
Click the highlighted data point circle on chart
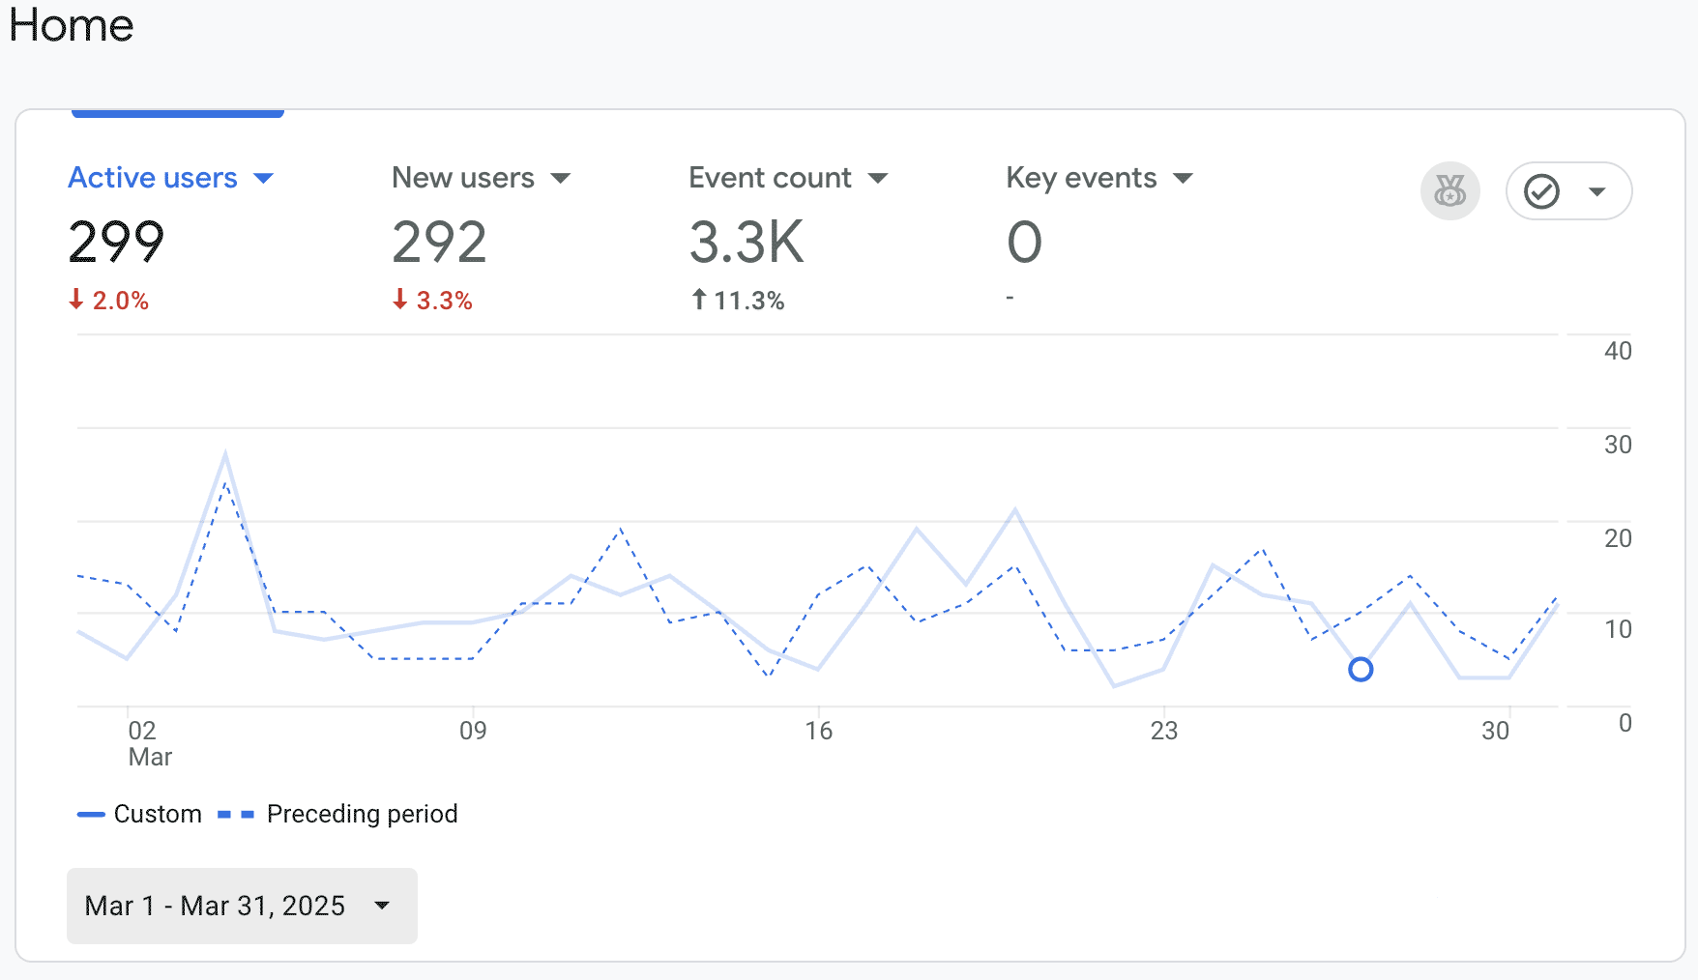1361,669
